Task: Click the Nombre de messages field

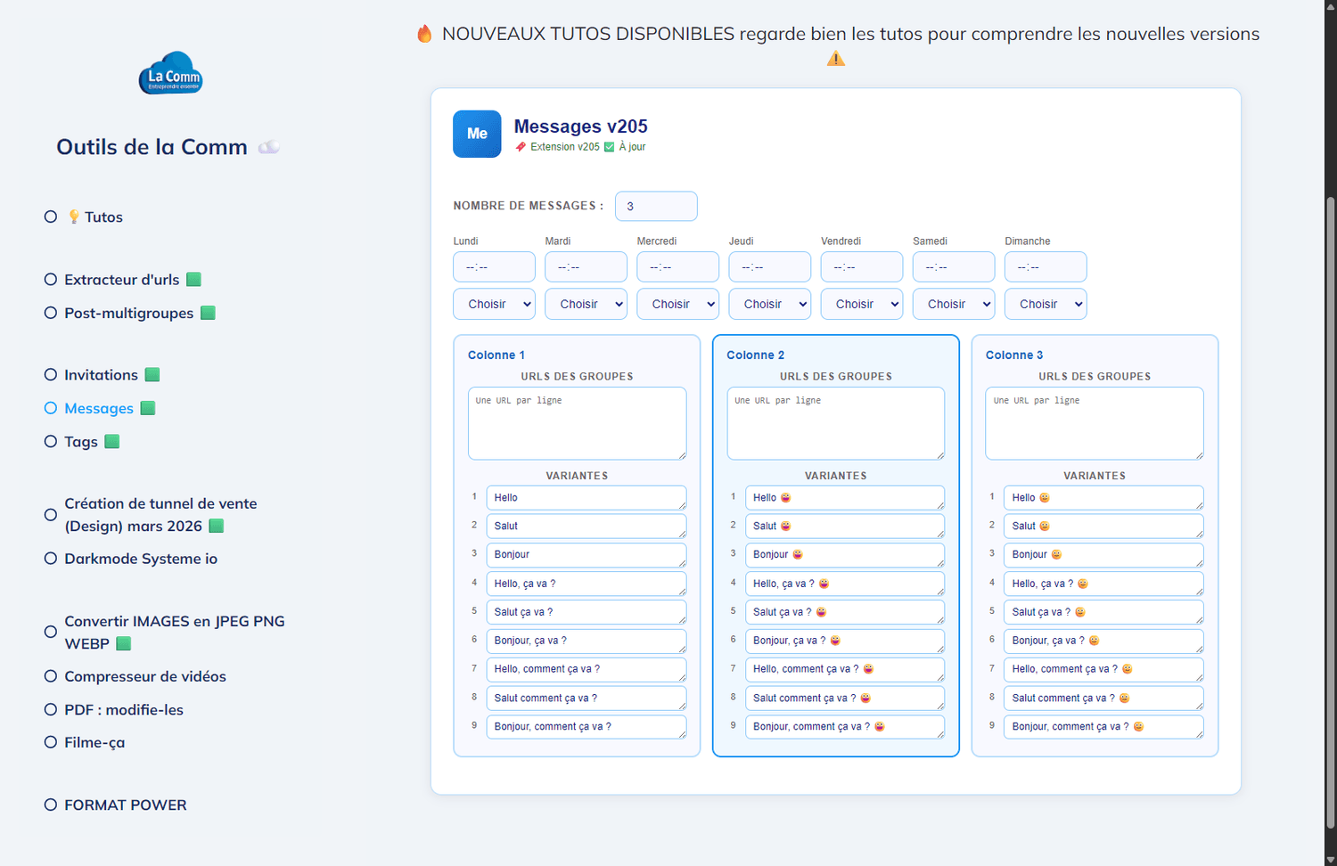Action: point(656,206)
